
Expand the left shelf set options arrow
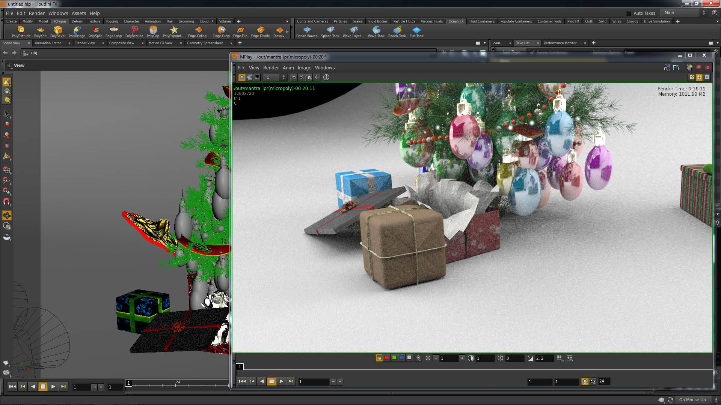(x=287, y=21)
